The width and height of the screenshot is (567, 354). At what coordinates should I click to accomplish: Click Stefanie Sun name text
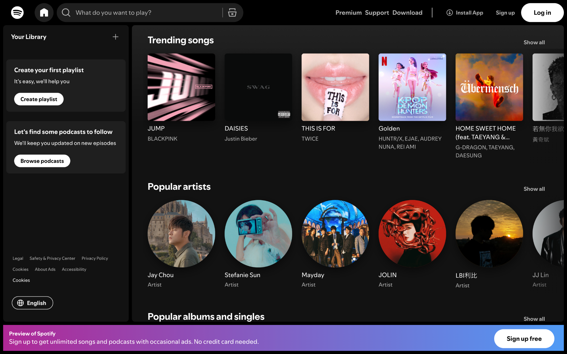click(x=242, y=275)
